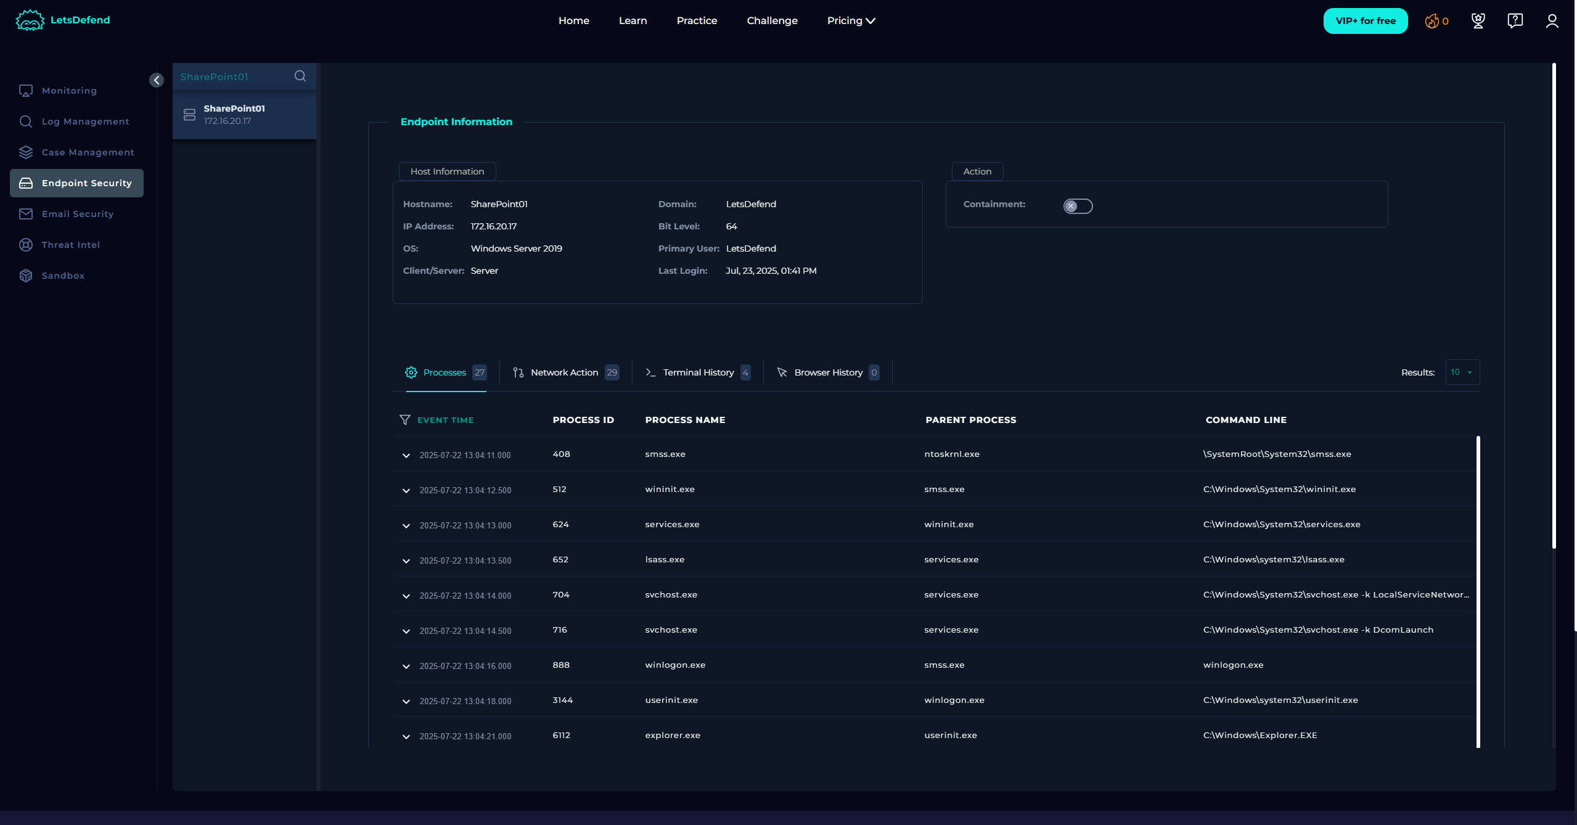1577x825 pixels.
Task: Open the Threat Intel icon
Action: (26, 245)
